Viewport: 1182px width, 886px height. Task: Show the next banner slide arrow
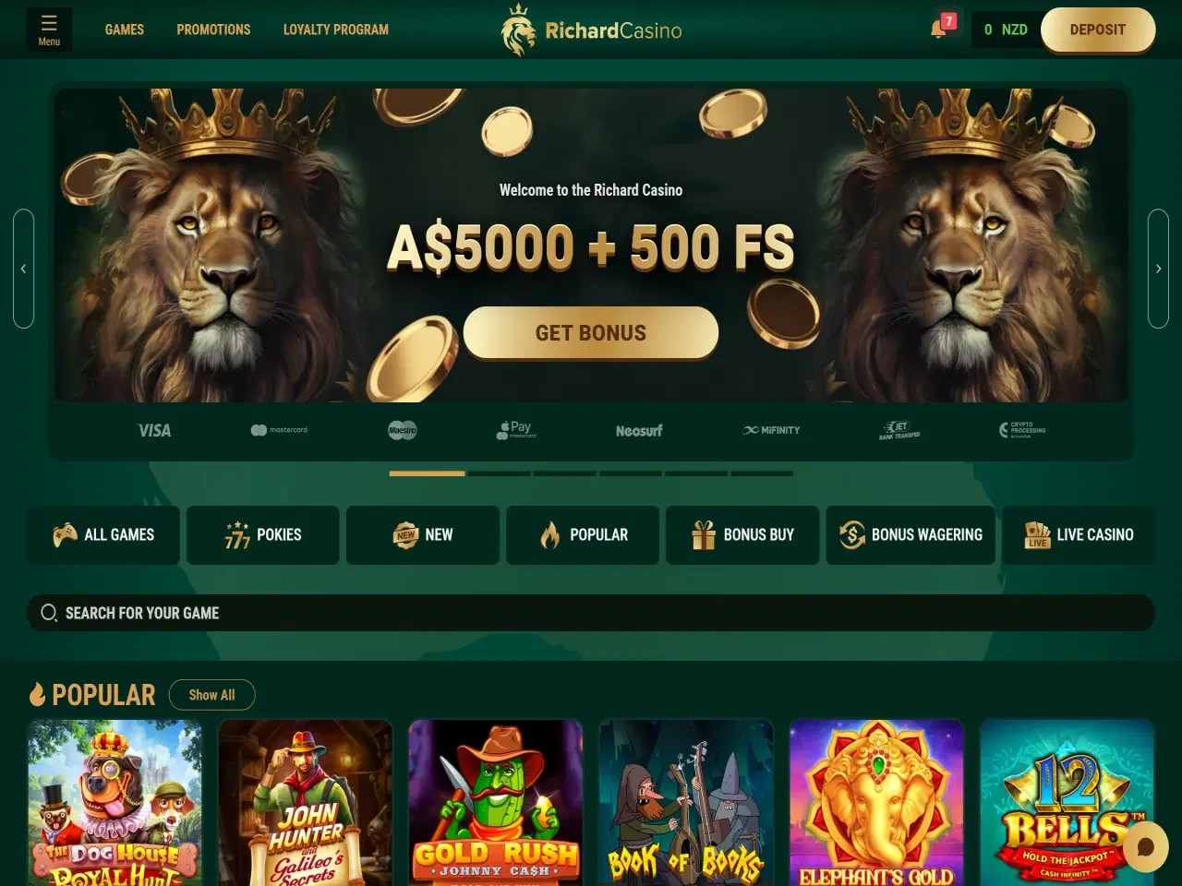[x=1158, y=269]
